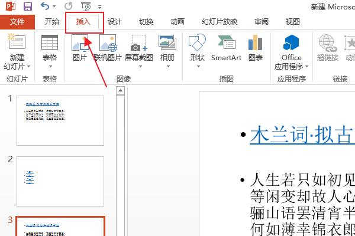Open the undo history dropdown arrow

(54, 6)
